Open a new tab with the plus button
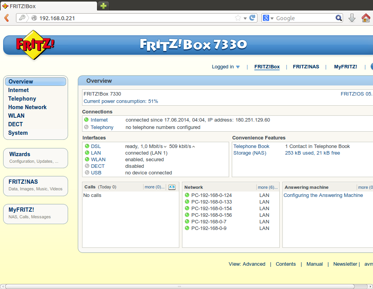The width and height of the screenshot is (373, 289). pyautogui.click(x=103, y=6)
